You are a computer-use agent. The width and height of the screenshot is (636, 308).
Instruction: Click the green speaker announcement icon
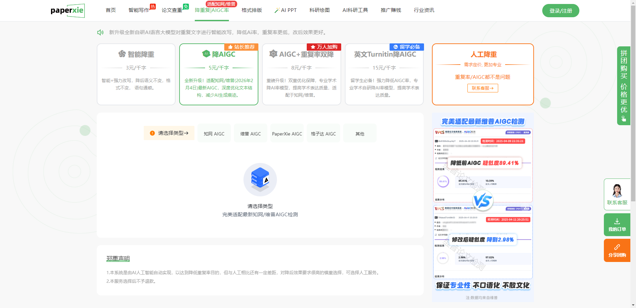click(x=100, y=32)
